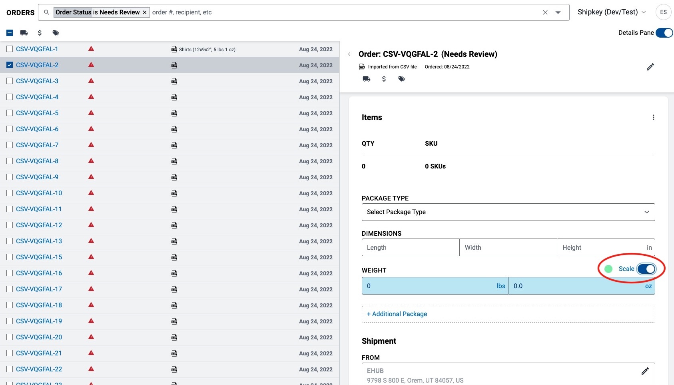Open the search filter dropdown arrow

point(558,12)
